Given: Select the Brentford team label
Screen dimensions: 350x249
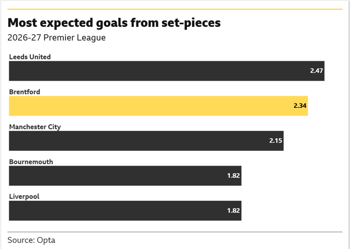Looking at the screenshot, I should [x=25, y=92].
